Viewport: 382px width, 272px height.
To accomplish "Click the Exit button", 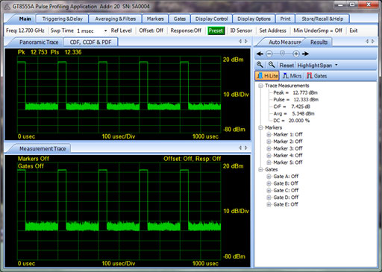I will point(354,31).
